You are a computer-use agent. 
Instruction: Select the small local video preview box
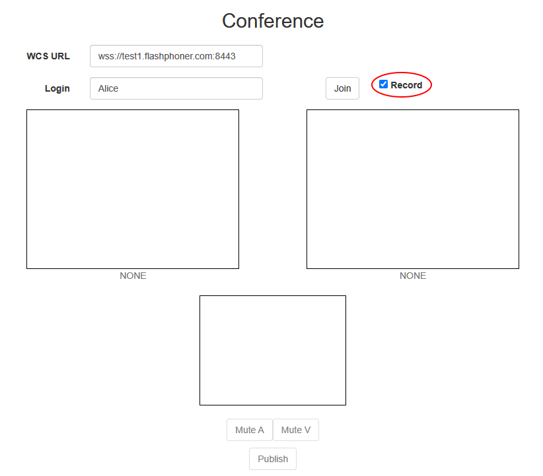pyautogui.click(x=273, y=350)
